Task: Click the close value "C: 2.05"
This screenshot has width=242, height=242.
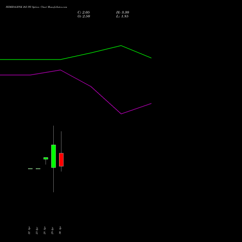Action: [x=84, y=13]
